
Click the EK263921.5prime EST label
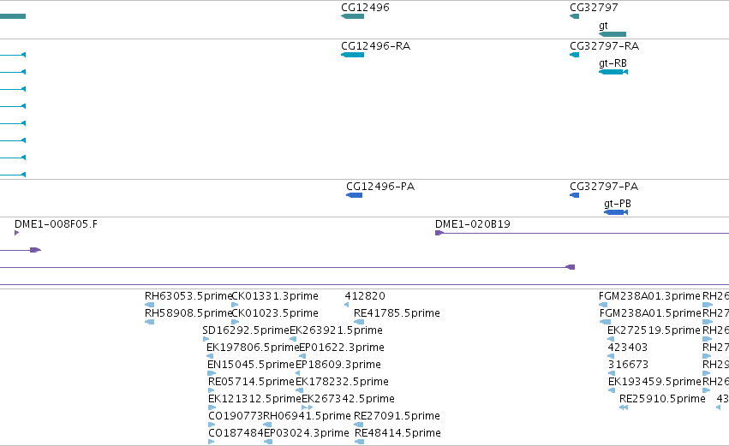click(336, 330)
